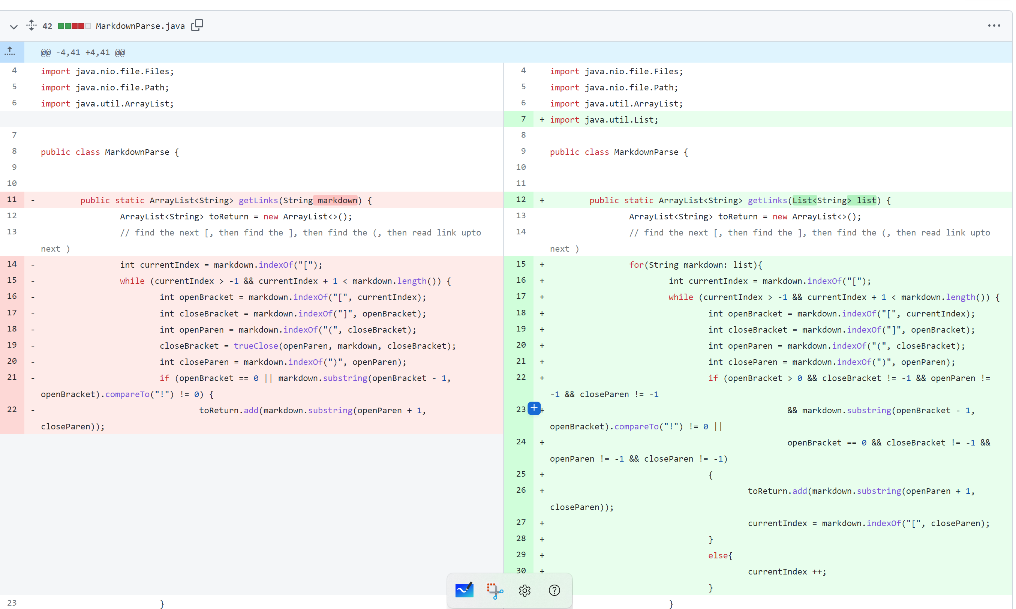Open snipping toolbar settings gear
Image resolution: width=1016 pixels, height=609 pixels.
(524, 591)
